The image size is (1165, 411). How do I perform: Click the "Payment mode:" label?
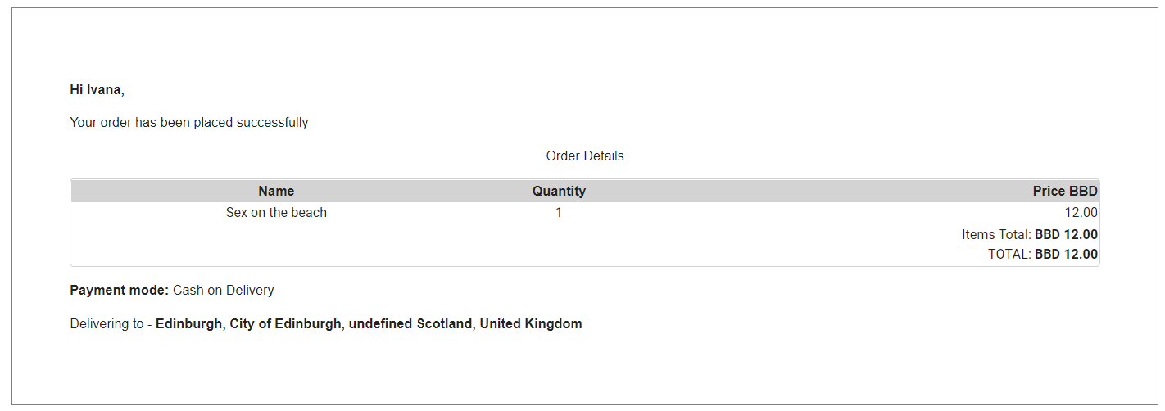tap(120, 291)
